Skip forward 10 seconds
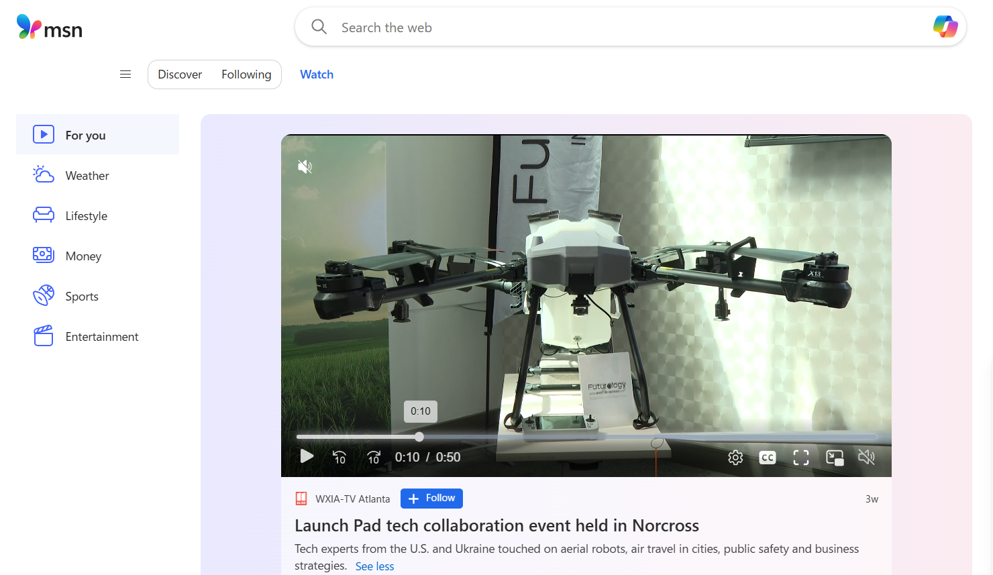 point(374,458)
